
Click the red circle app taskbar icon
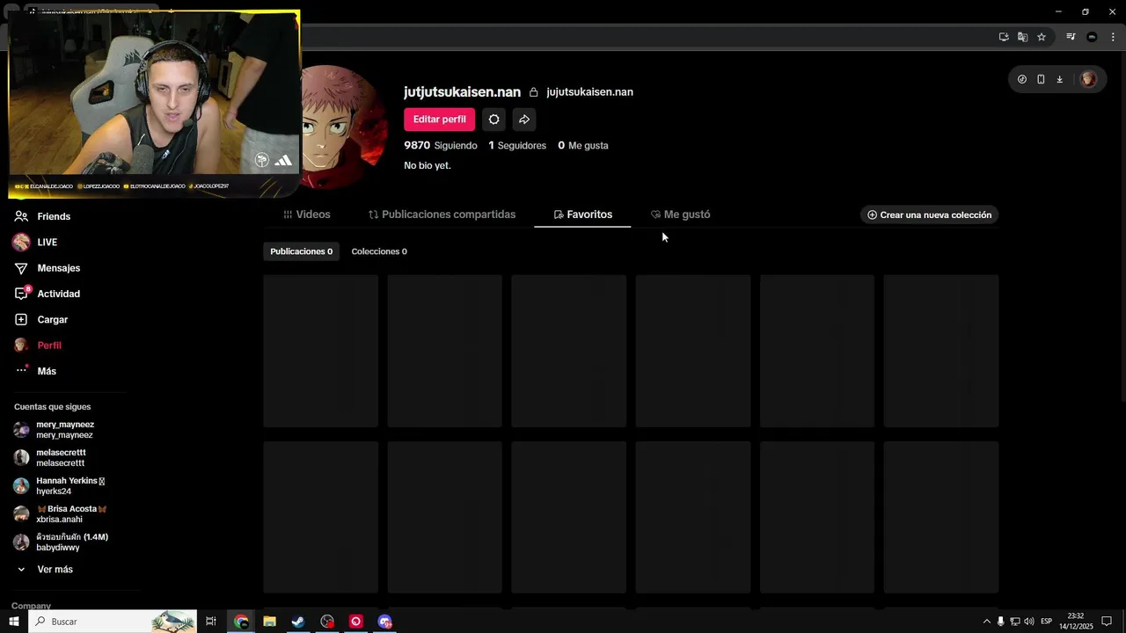pos(356,622)
